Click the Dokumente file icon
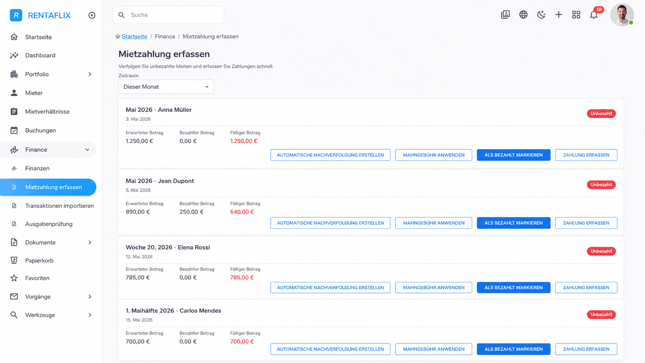 point(14,242)
